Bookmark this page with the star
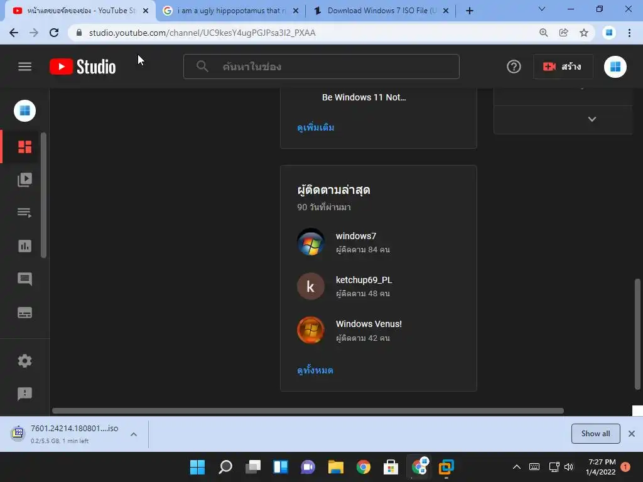643x482 pixels. pos(583,33)
